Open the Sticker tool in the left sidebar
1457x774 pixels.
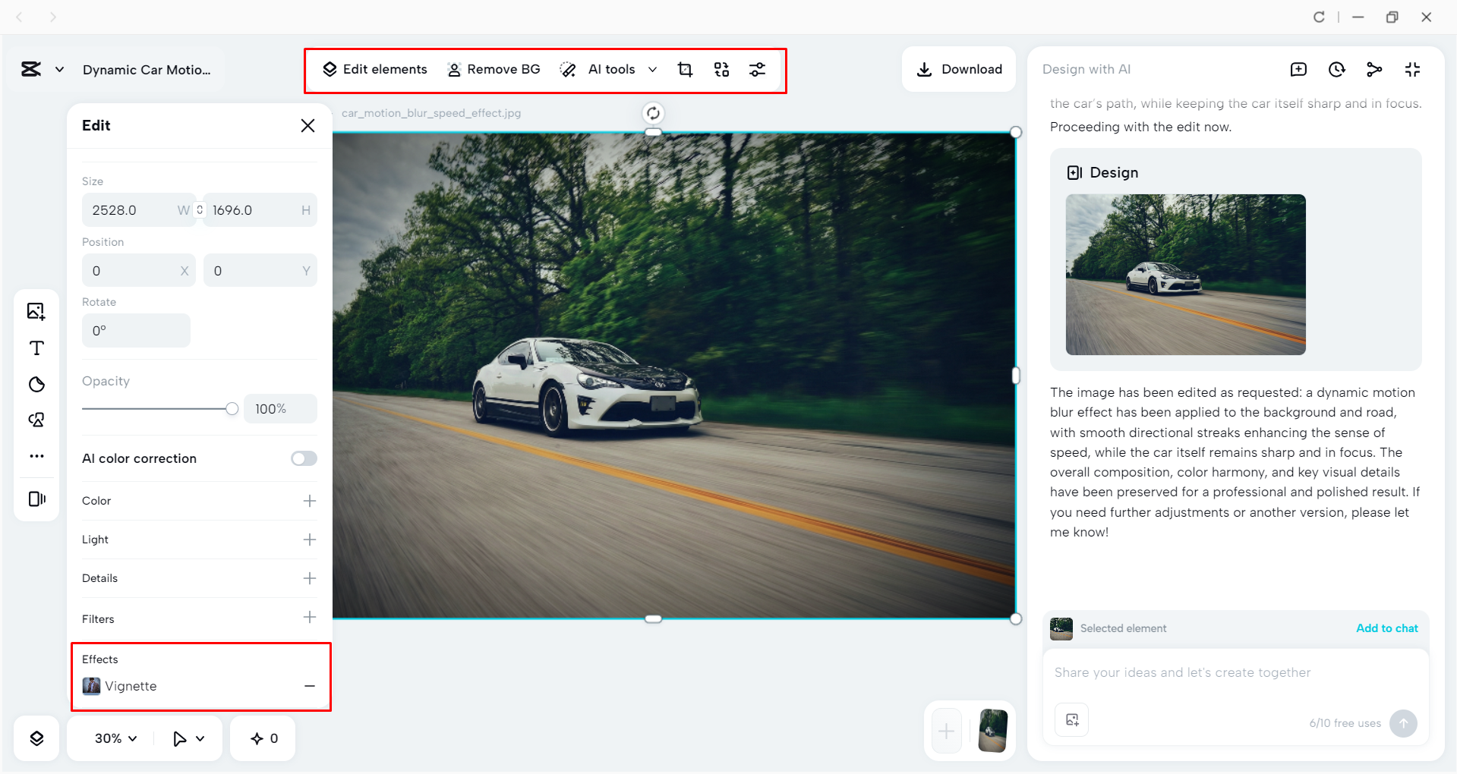tap(36, 384)
